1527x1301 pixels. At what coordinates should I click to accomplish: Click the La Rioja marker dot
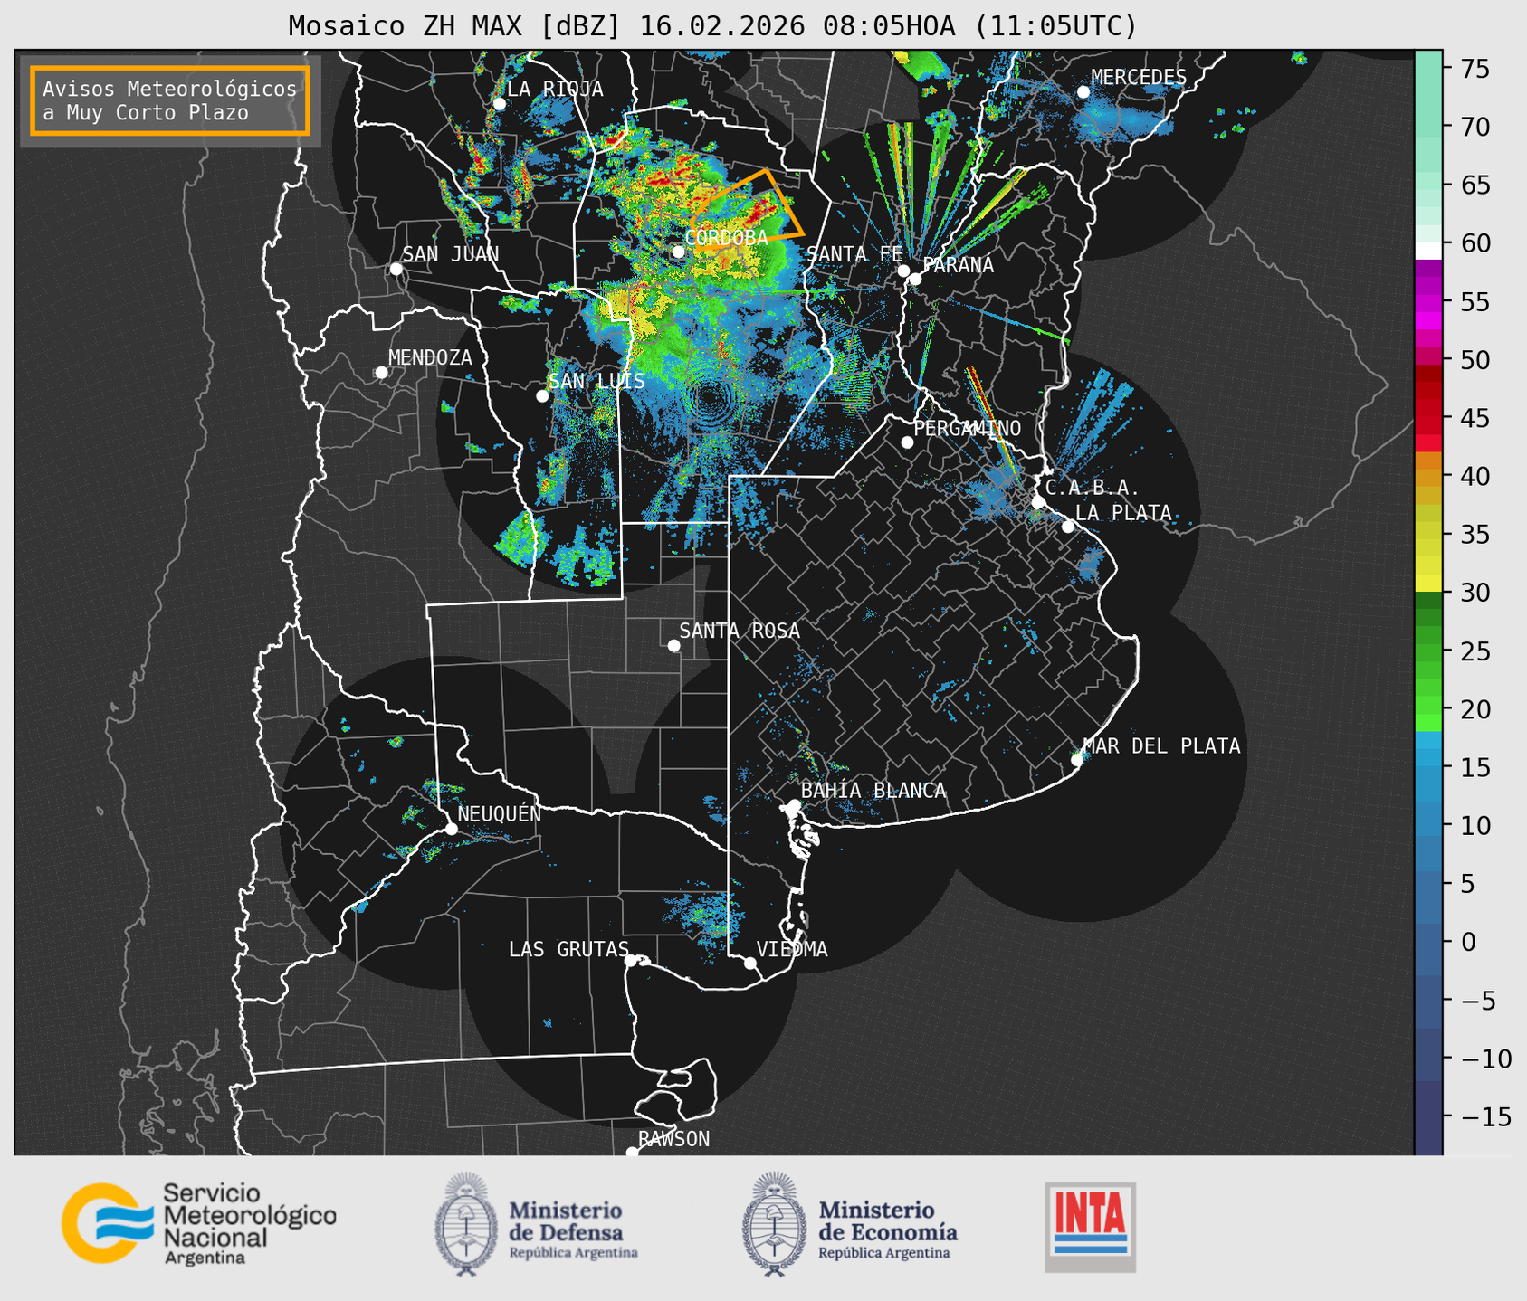(x=499, y=104)
